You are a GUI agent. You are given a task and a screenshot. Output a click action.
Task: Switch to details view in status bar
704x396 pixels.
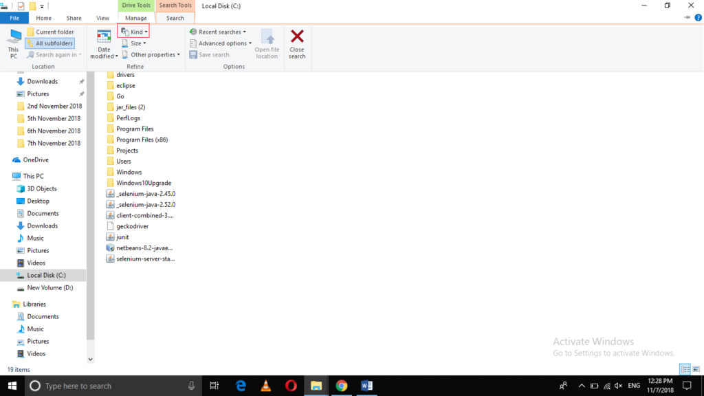pyautogui.click(x=685, y=369)
